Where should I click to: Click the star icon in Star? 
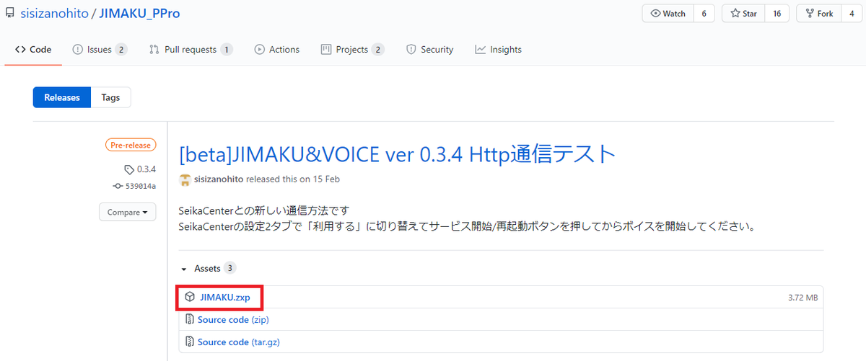pos(735,14)
